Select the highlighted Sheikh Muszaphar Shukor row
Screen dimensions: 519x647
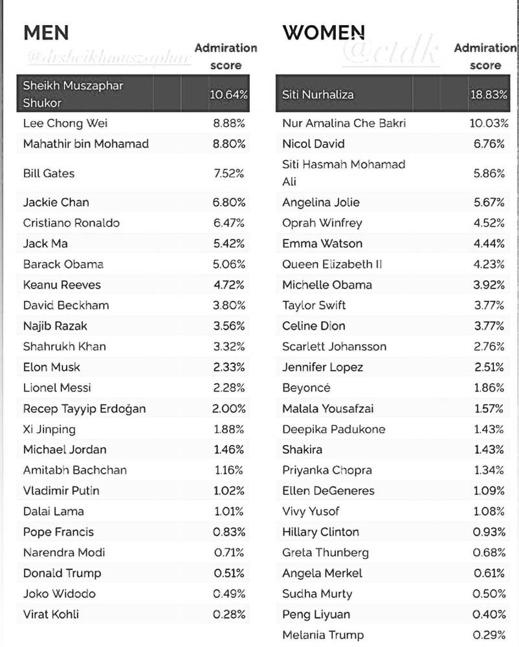pyautogui.click(x=133, y=94)
